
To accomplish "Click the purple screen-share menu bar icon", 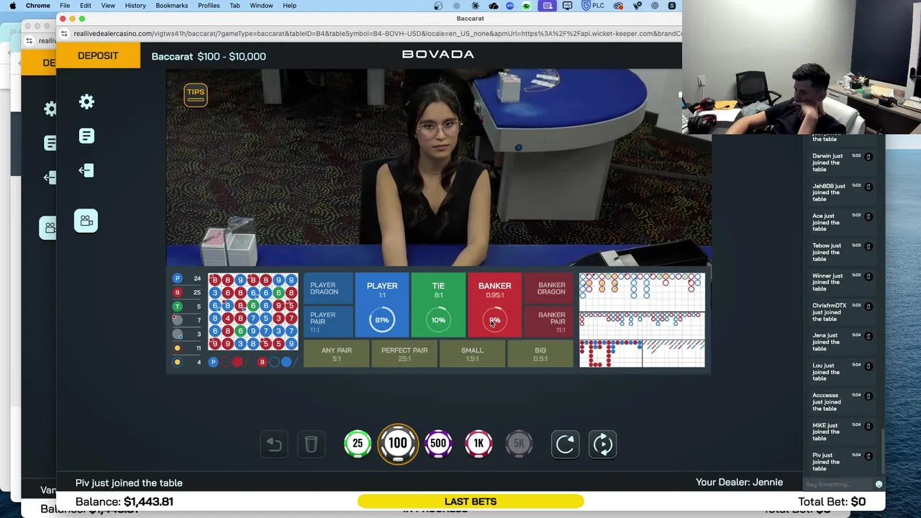I will pyautogui.click(x=548, y=6).
